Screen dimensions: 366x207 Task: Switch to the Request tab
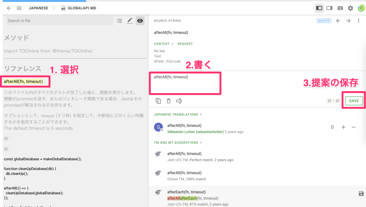tap(185, 44)
